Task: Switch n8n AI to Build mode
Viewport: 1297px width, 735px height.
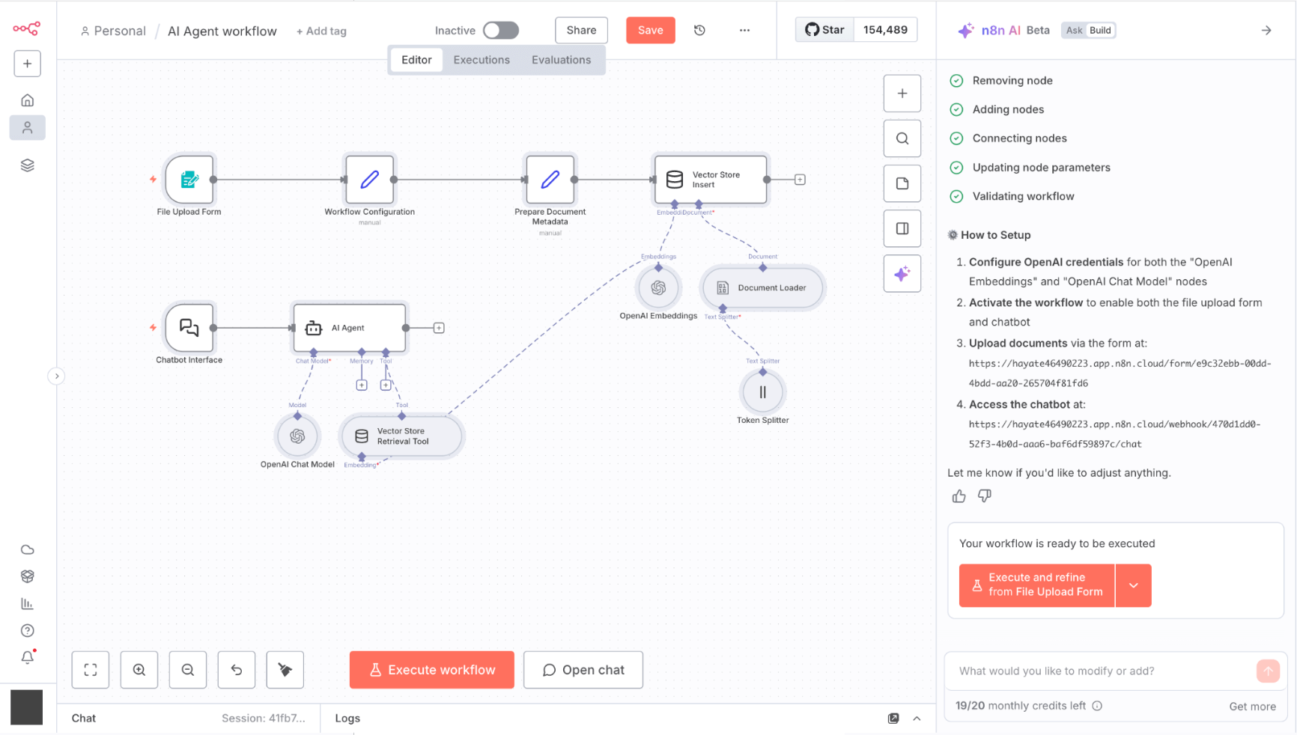Action: tap(1100, 30)
